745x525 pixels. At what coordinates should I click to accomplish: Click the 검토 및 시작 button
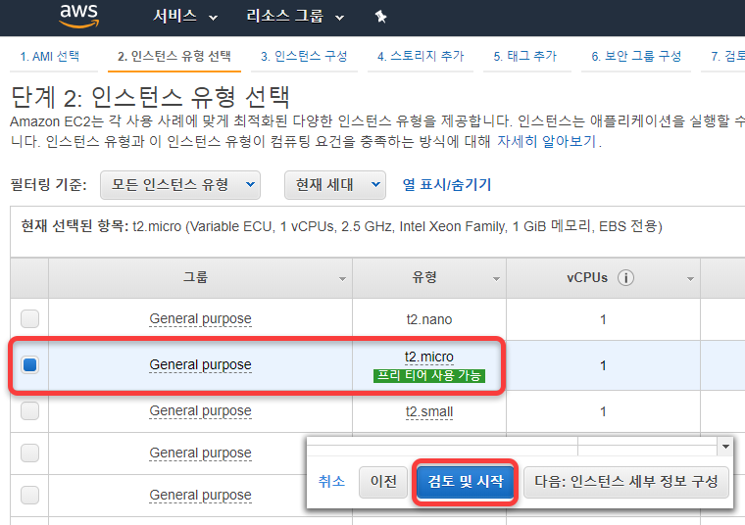[x=466, y=482]
